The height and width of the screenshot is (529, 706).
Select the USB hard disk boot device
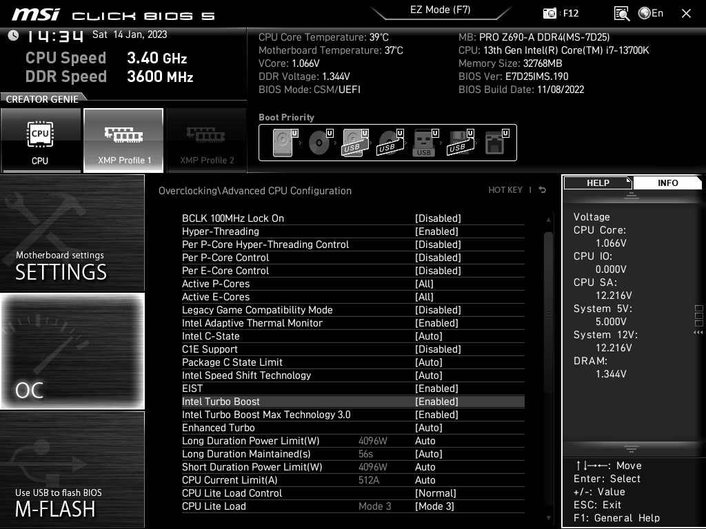(355, 143)
